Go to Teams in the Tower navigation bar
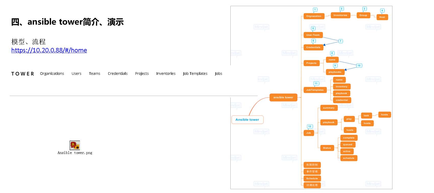 pos(95,74)
